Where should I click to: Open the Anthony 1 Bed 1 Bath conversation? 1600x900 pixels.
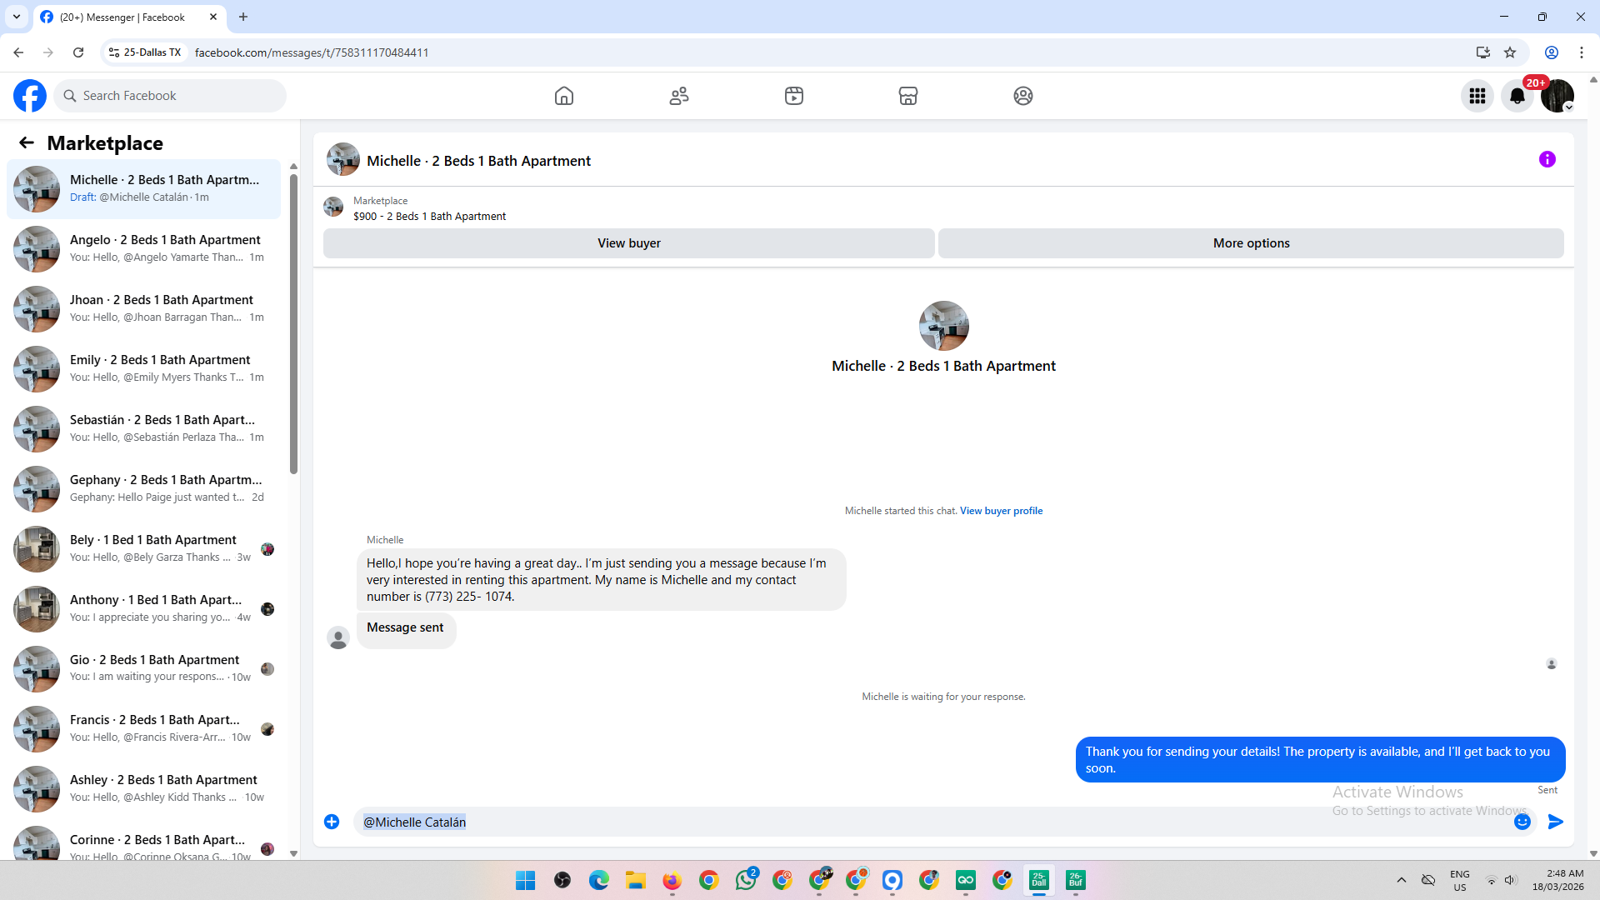point(144,609)
